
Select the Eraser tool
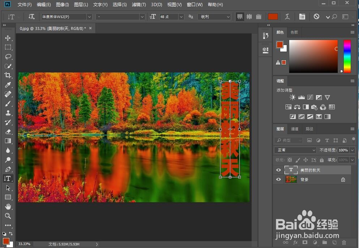click(x=8, y=132)
